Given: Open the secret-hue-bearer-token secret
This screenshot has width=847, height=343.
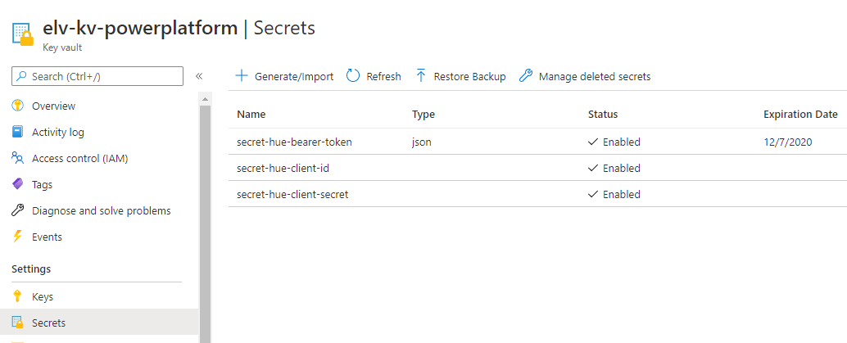Looking at the screenshot, I should [294, 142].
